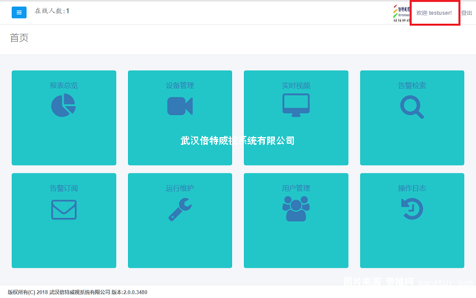The image size is (476, 298).
Task: Go to the 运行维护 tile title
Action: (180, 188)
